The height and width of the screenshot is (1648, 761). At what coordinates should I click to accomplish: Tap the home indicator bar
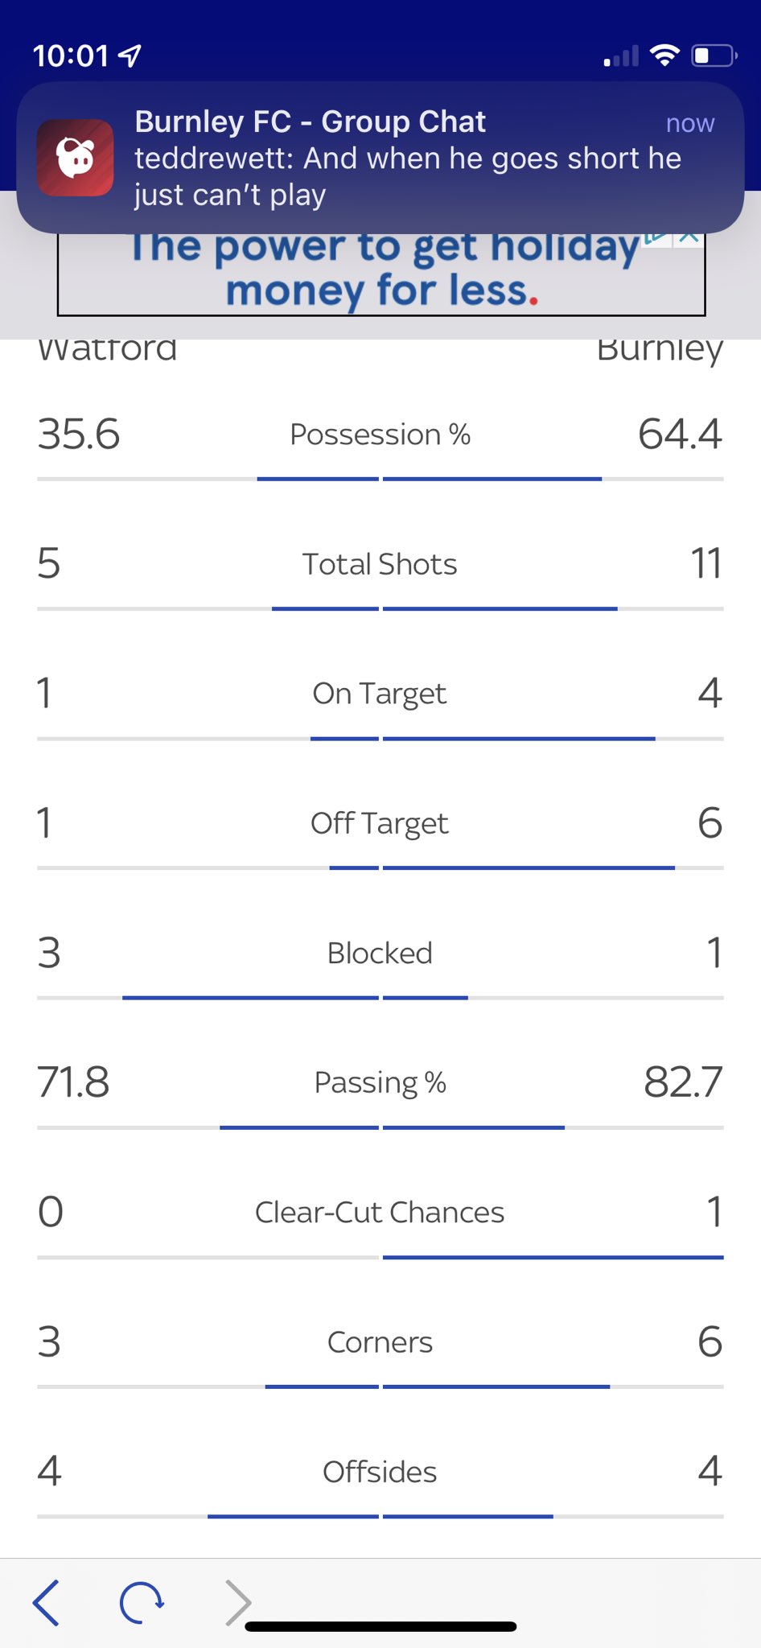click(x=380, y=1626)
